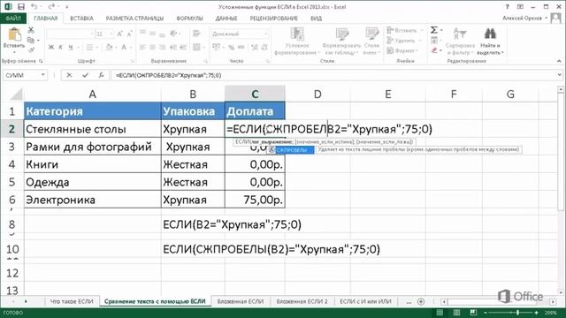566x318 pixels.
Task: Show more sheets with the ellipsis button
Action: 409,302
